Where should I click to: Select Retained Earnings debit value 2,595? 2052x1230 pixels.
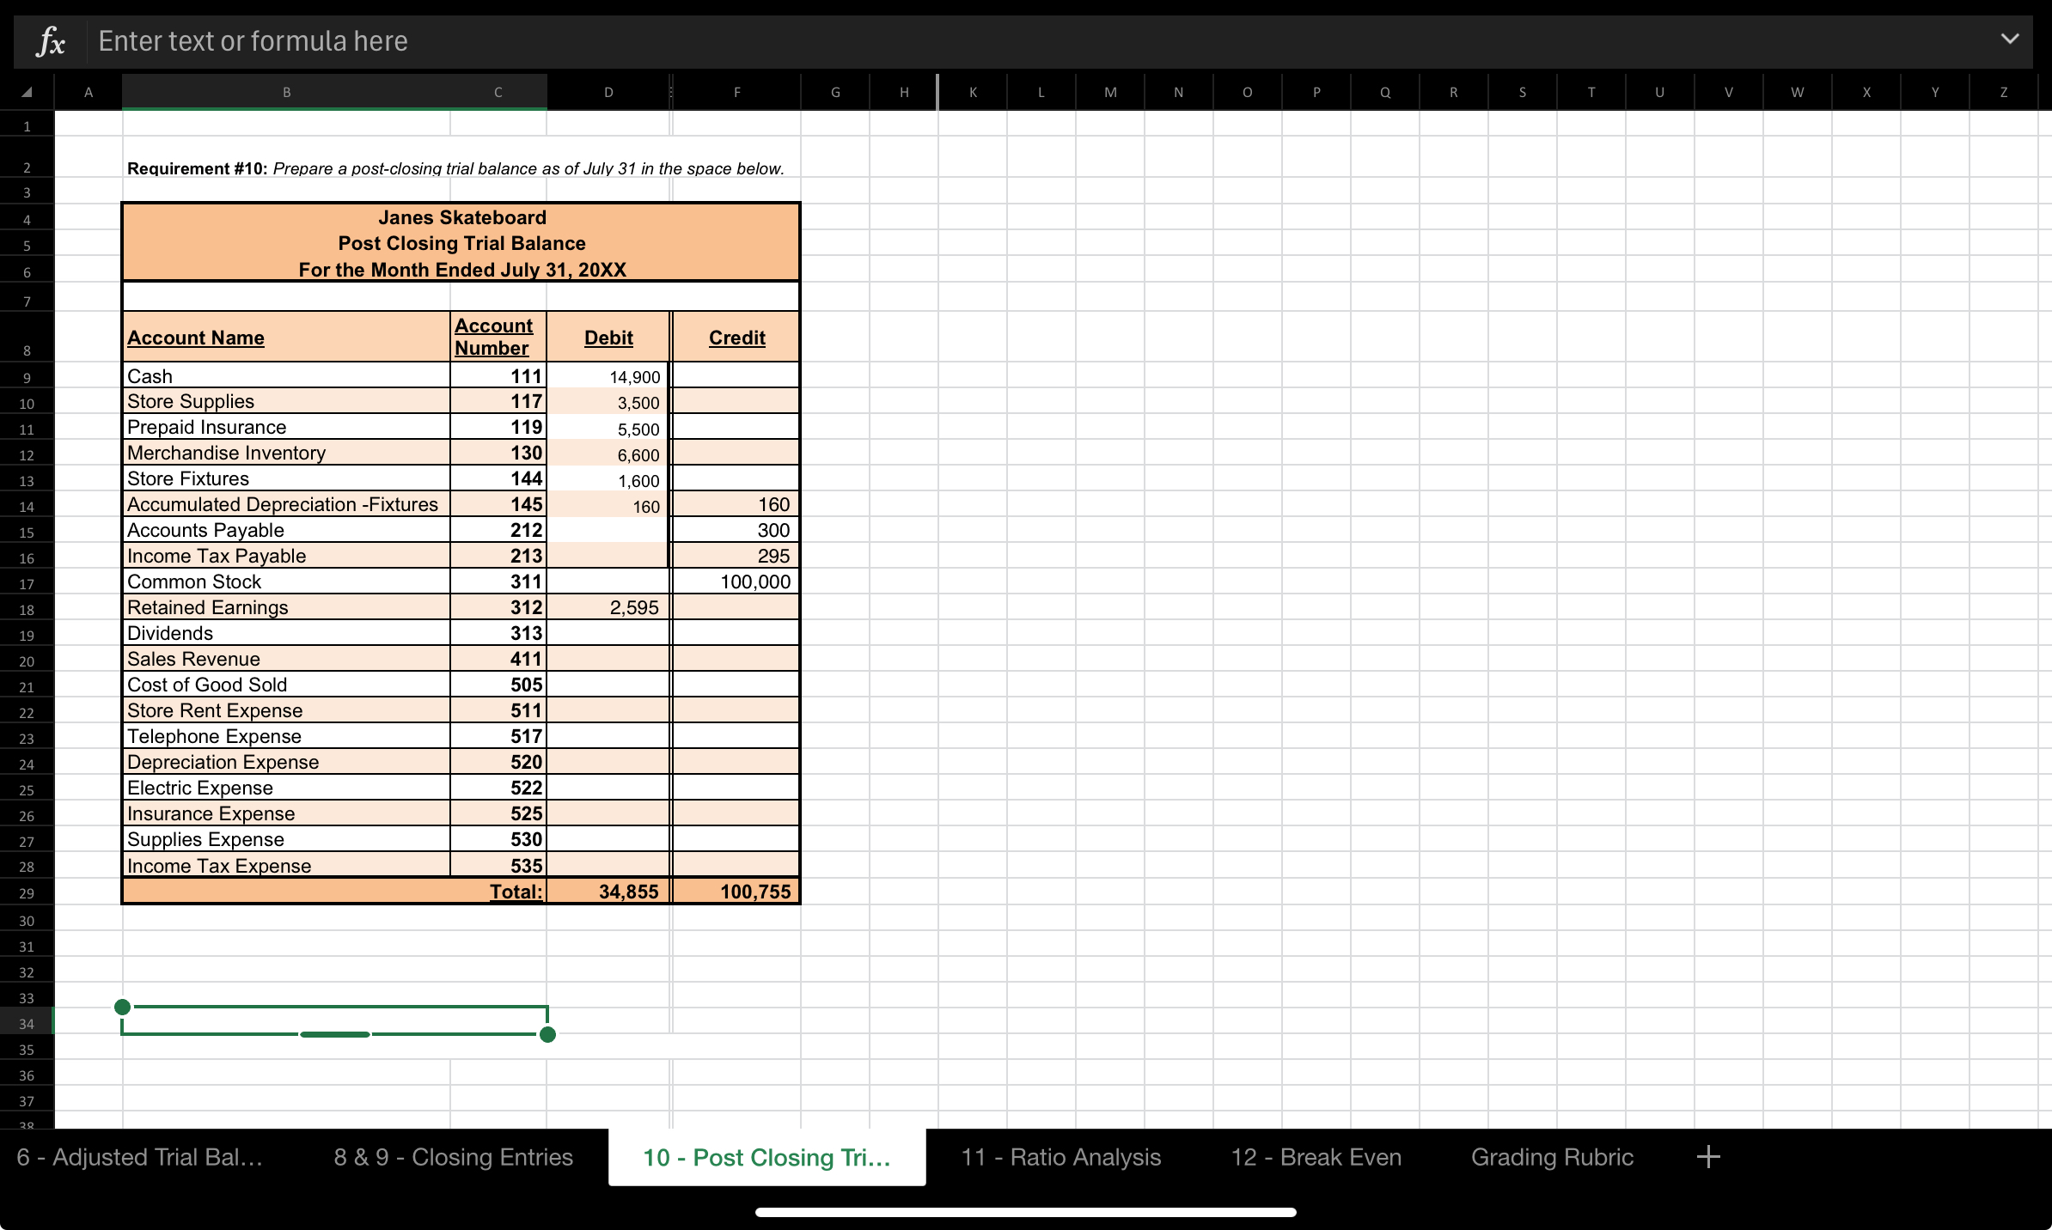pyautogui.click(x=608, y=607)
